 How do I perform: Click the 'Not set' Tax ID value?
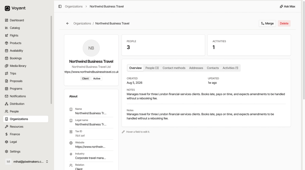(80, 136)
